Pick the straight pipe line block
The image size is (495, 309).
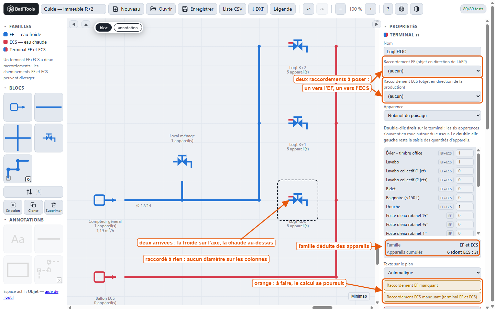click(49, 107)
